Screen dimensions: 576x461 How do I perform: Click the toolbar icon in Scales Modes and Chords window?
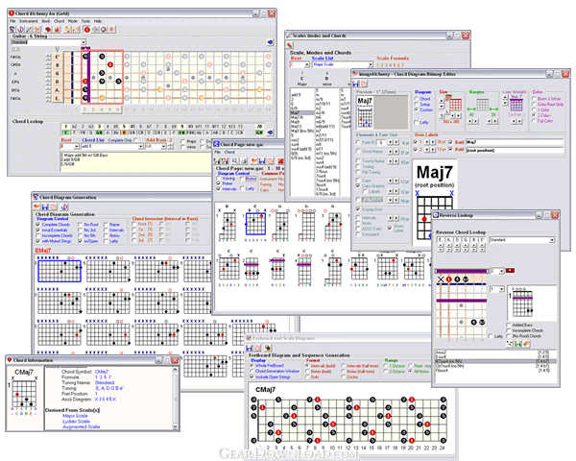coord(290,45)
